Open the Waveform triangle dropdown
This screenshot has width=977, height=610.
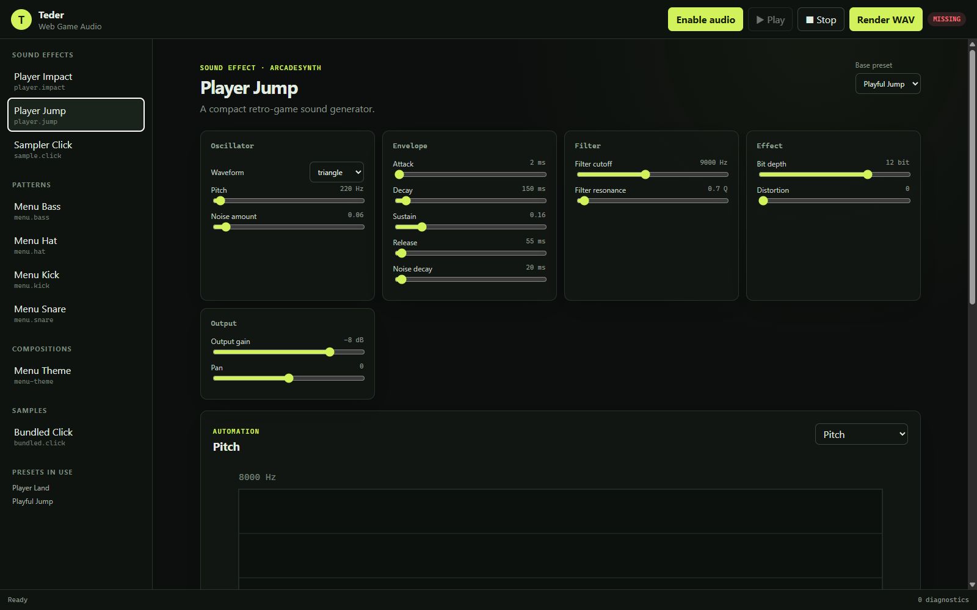(x=336, y=172)
